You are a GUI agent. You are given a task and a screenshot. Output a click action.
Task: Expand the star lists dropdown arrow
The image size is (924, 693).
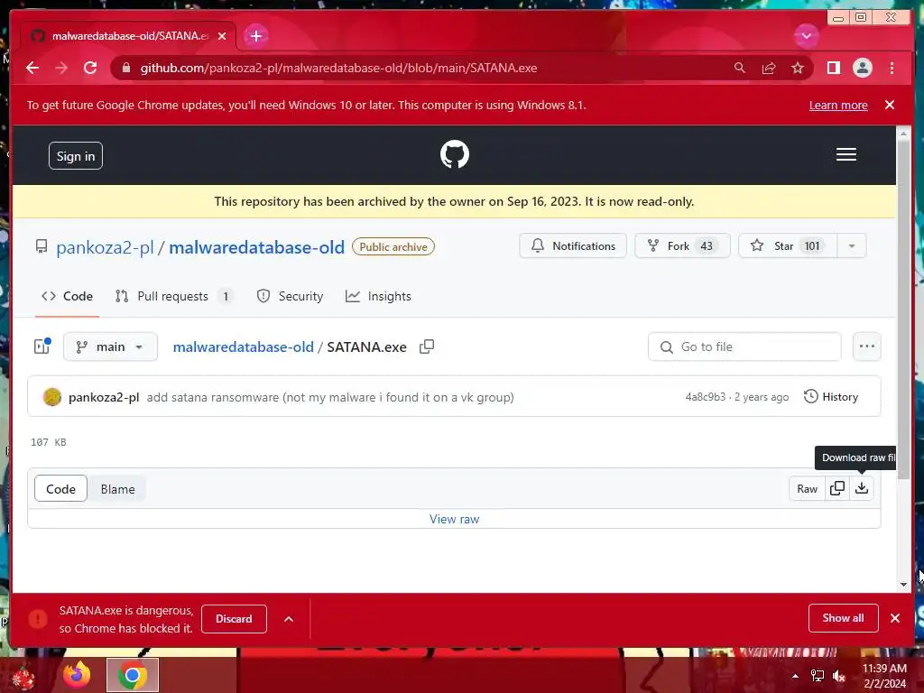pos(852,245)
